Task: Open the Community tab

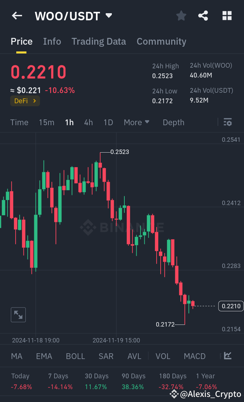Action: click(161, 41)
